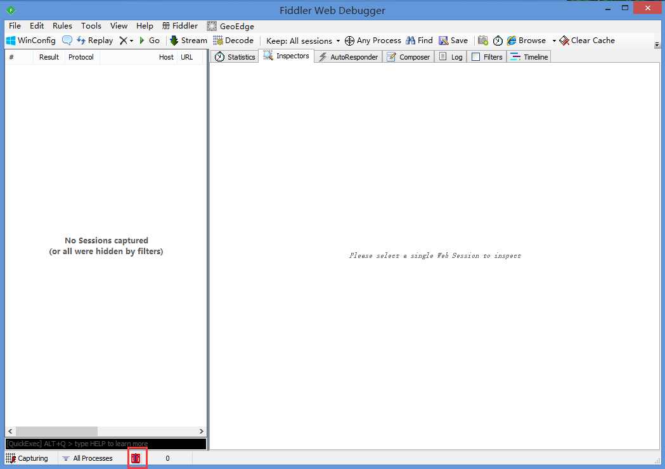The image size is (665, 469).
Task: Expand the Remove sessions dropdown arrow
Action: click(x=131, y=41)
